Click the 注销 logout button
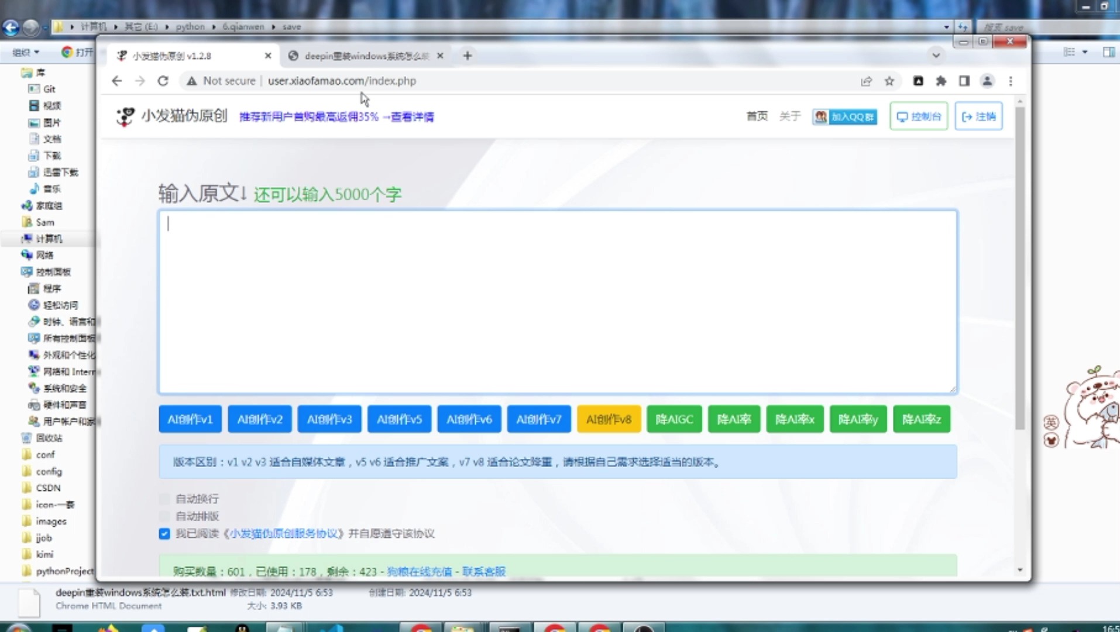 [978, 116]
